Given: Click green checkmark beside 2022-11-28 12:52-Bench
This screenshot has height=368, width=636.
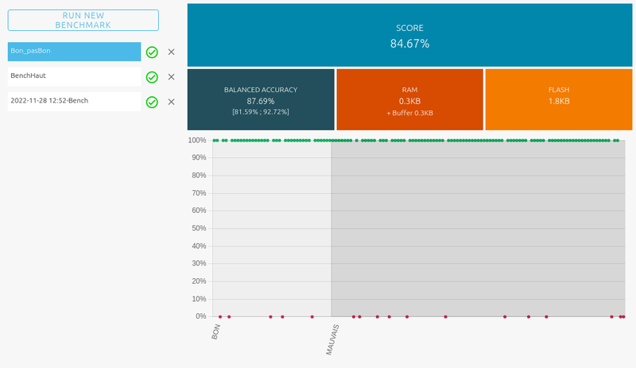Looking at the screenshot, I should [152, 102].
